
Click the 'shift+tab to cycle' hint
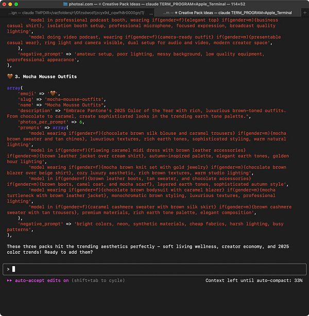coord(98,280)
